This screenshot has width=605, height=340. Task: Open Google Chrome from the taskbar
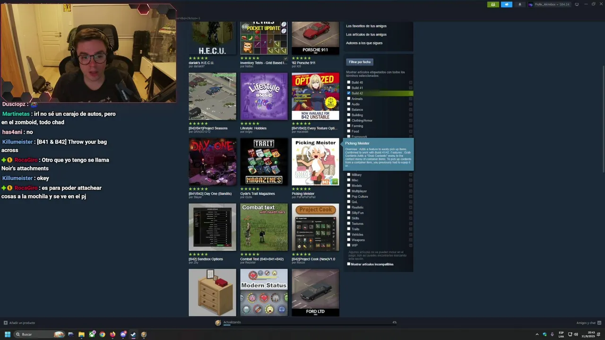(x=102, y=334)
